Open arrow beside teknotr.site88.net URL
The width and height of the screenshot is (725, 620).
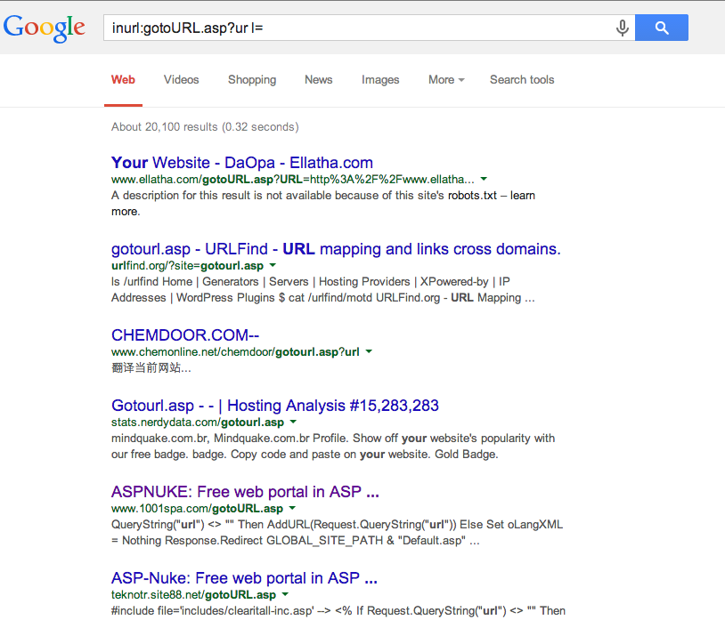285,594
